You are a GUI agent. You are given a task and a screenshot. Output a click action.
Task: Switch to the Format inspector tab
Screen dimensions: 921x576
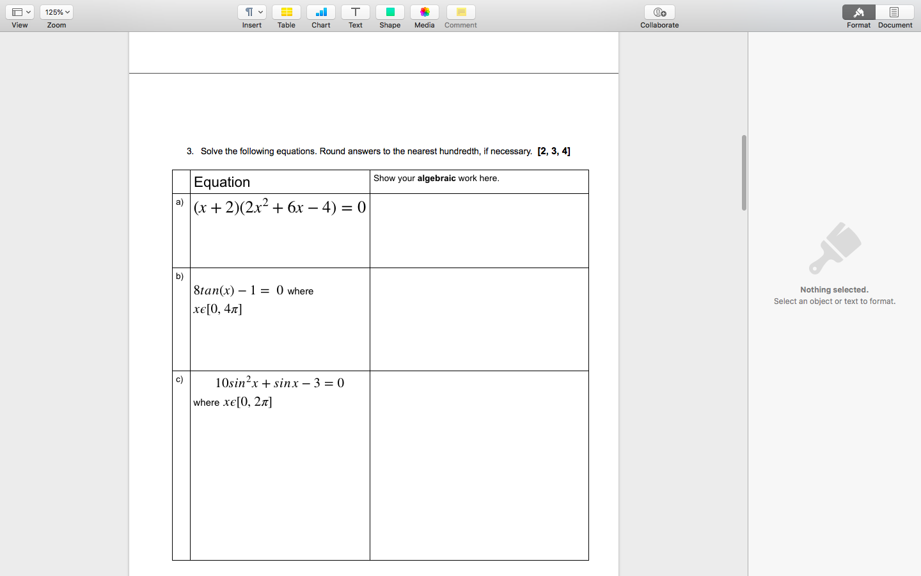[x=859, y=12]
